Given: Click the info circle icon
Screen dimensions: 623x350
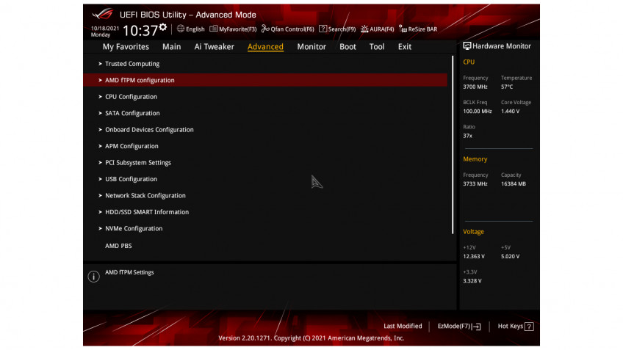Looking at the screenshot, I should pyautogui.click(x=94, y=276).
